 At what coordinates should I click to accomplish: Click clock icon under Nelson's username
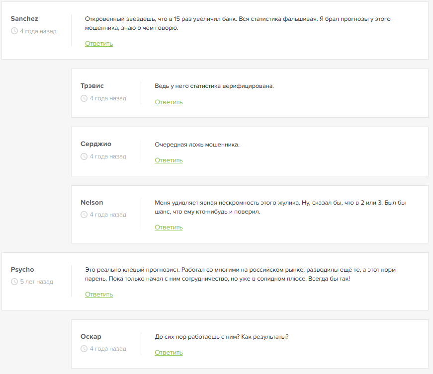84,215
